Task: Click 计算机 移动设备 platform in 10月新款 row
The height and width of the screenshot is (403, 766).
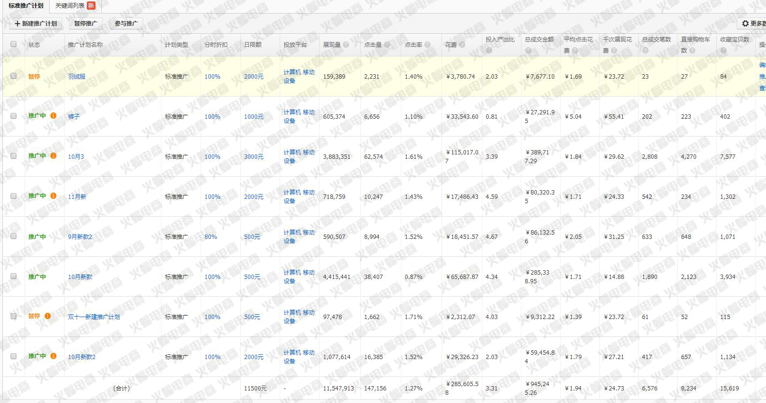Action: [299, 277]
